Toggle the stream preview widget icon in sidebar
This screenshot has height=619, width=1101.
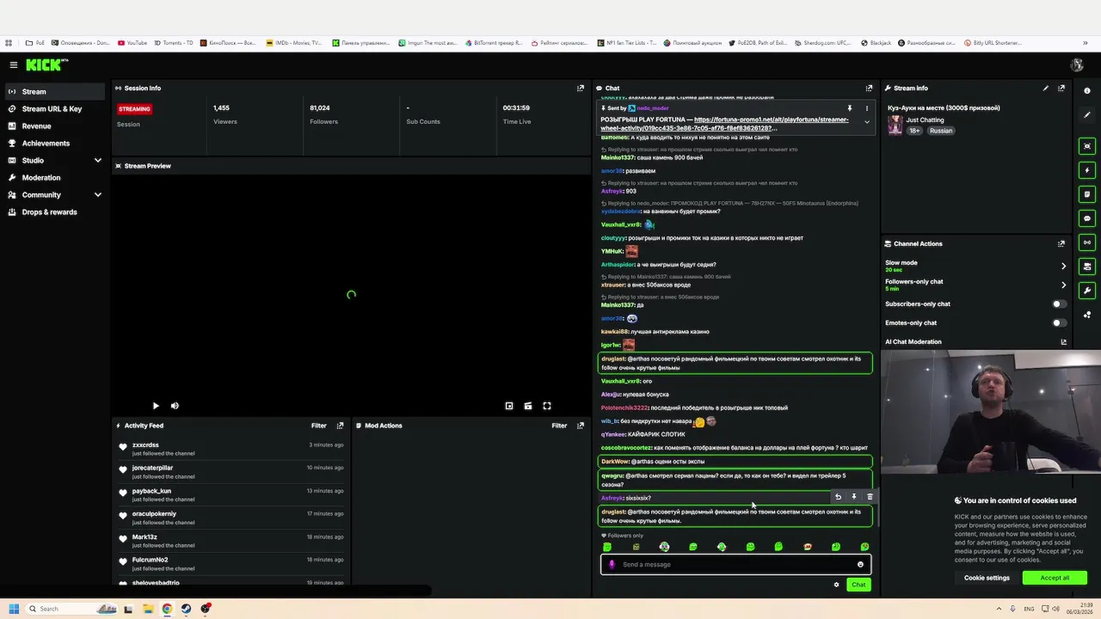[x=1087, y=146]
